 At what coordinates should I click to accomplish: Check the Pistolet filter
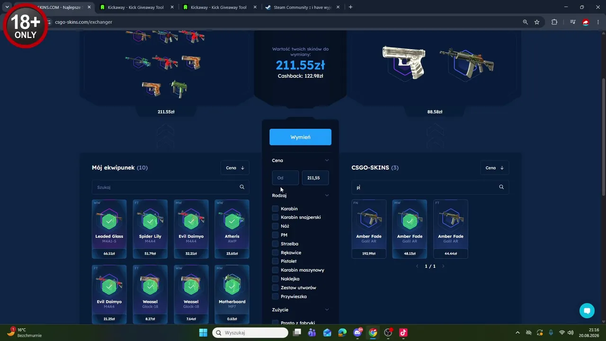point(275,261)
